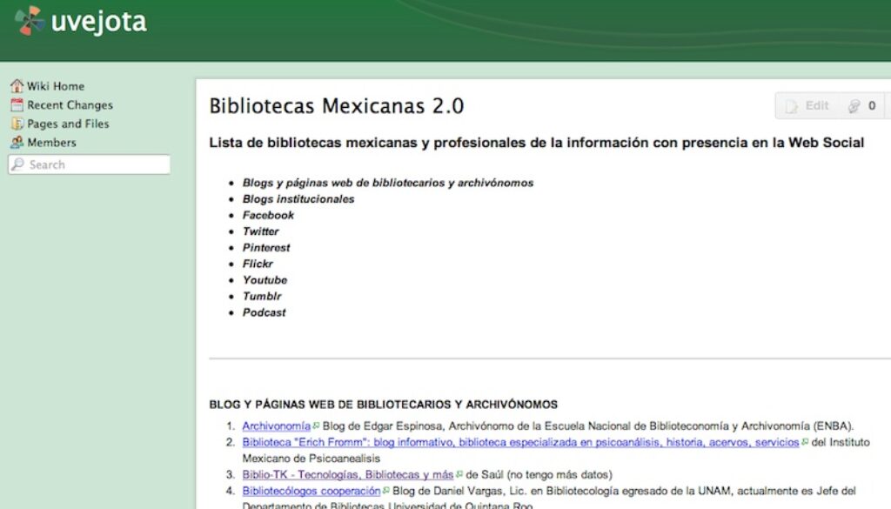Image resolution: width=891 pixels, height=509 pixels.
Task: Click the Podcast item in the list
Action: (264, 312)
